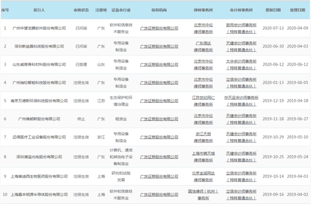Click the 审核状态 column header
This screenshot has width=311, height=204.
coord(81,10)
